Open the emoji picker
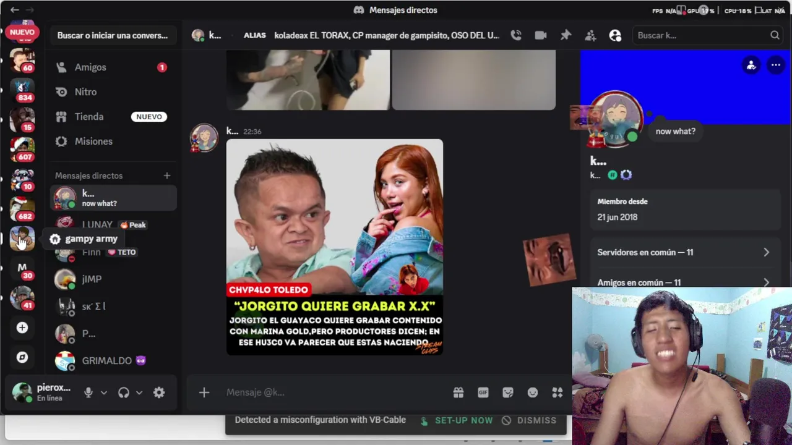The image size is (792, 445). click(533, 392)
